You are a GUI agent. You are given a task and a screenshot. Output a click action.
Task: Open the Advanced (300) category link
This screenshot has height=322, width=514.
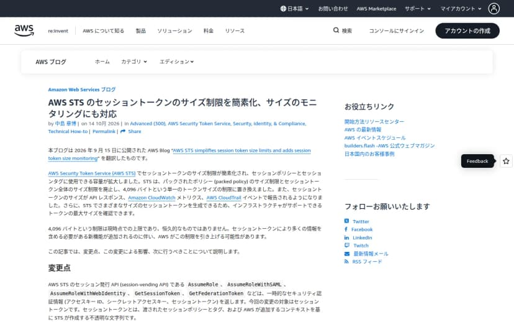pyautogui.click(x=148, y=124)
